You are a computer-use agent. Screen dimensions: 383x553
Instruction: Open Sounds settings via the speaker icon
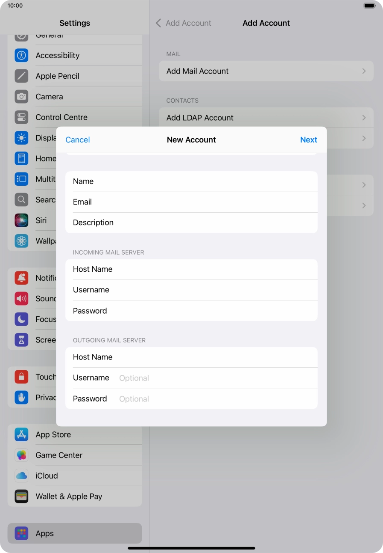click(21, 298)
